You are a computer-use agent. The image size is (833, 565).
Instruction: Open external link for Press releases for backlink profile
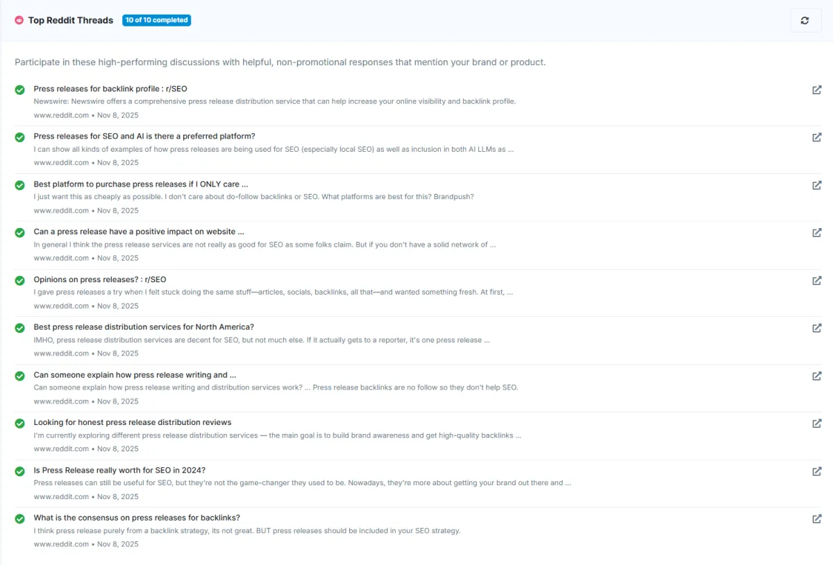[x=817, y=89]
